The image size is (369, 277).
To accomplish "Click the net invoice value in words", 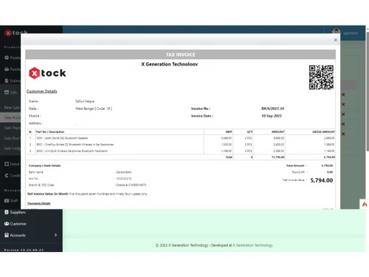I will [108, 194].
